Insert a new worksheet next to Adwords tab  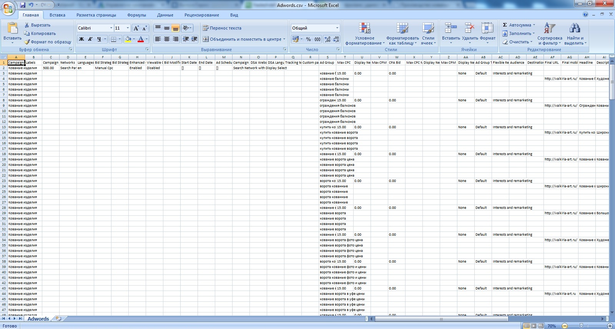tap(58, 319)
